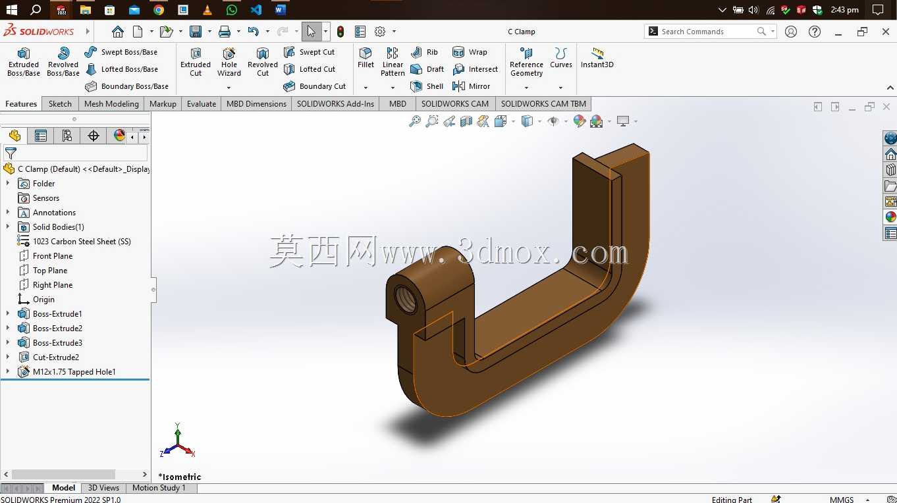Start an Extruded Cut feature
This screenshot has height=503, width=897.
196,62
